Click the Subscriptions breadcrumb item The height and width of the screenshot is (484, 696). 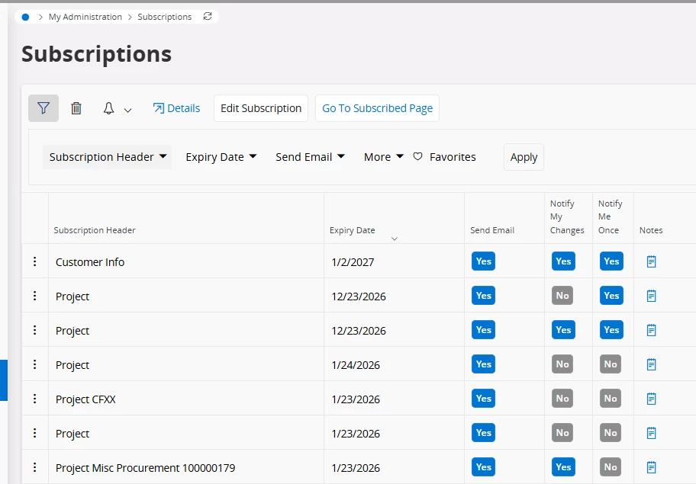tap(164, 17)
